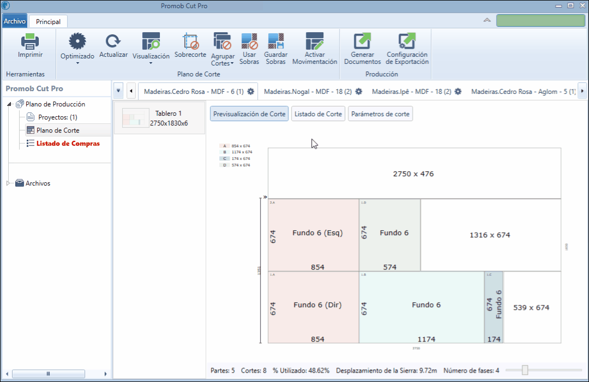The image size is (589, 382).
Task: Click the Archivos drawer icon
Action: point(20,183)
